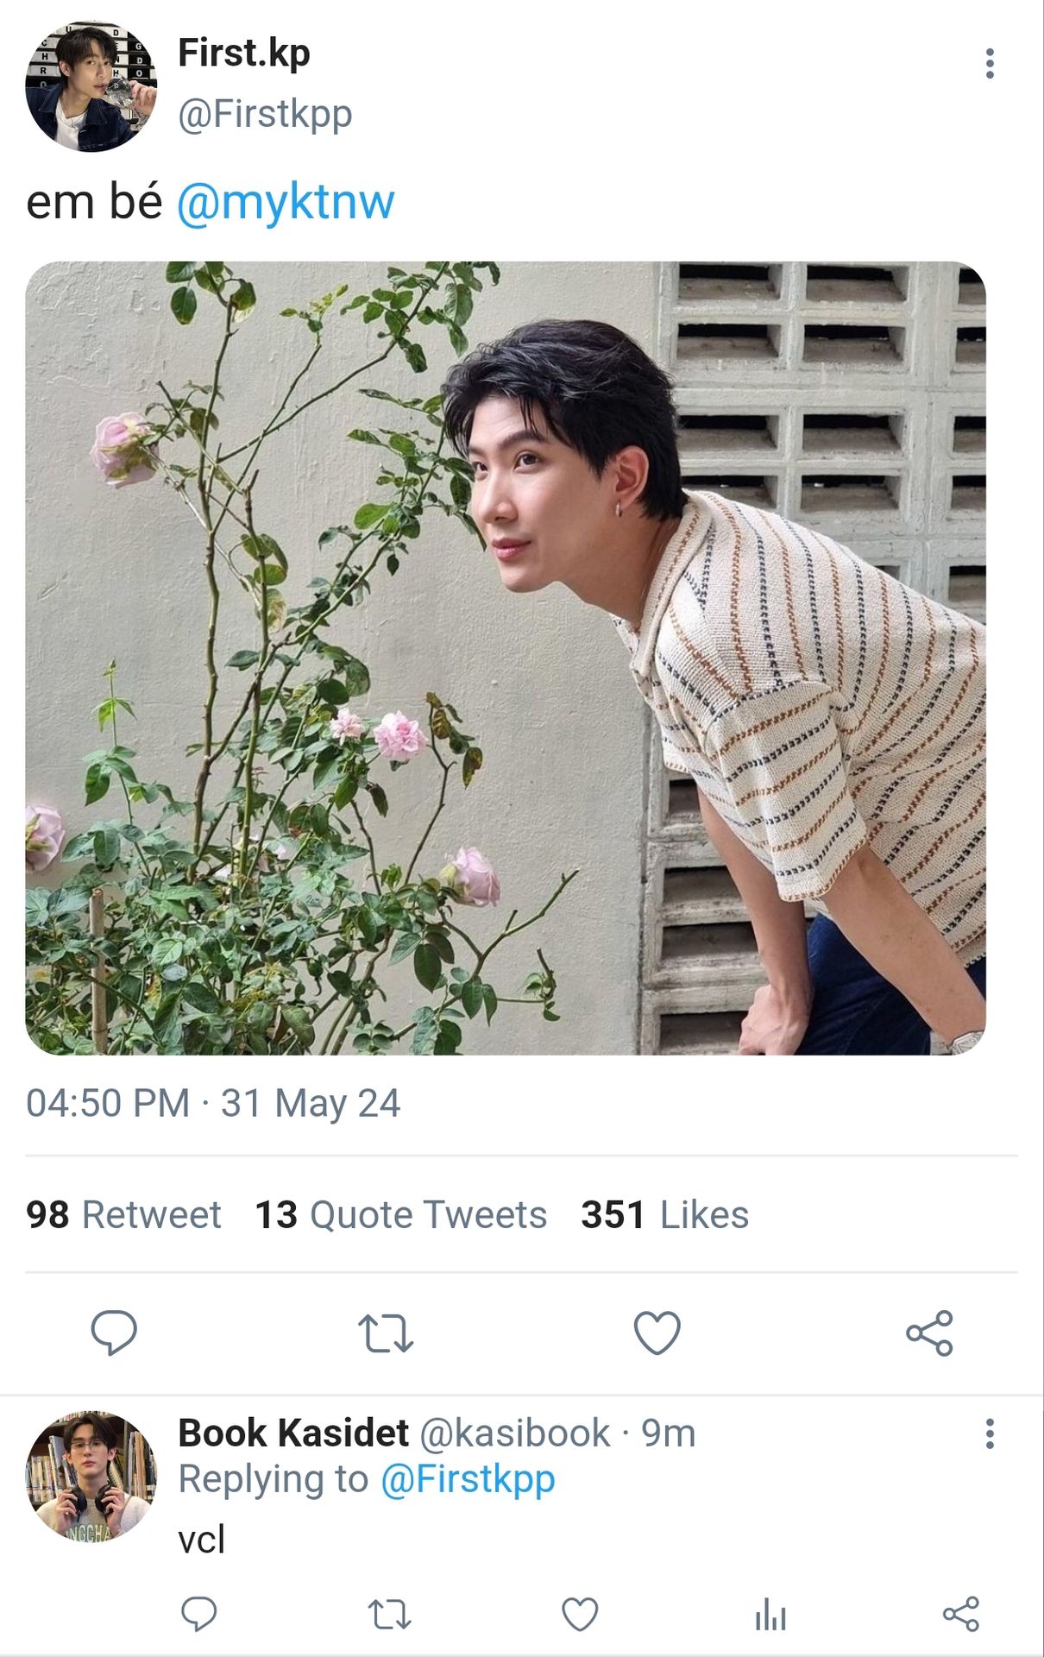Image resolution: width=1044 pixels, height=1657 pixels.
Task: Retweet Book Kasidet's reply
Action: tap(389, 1613)
